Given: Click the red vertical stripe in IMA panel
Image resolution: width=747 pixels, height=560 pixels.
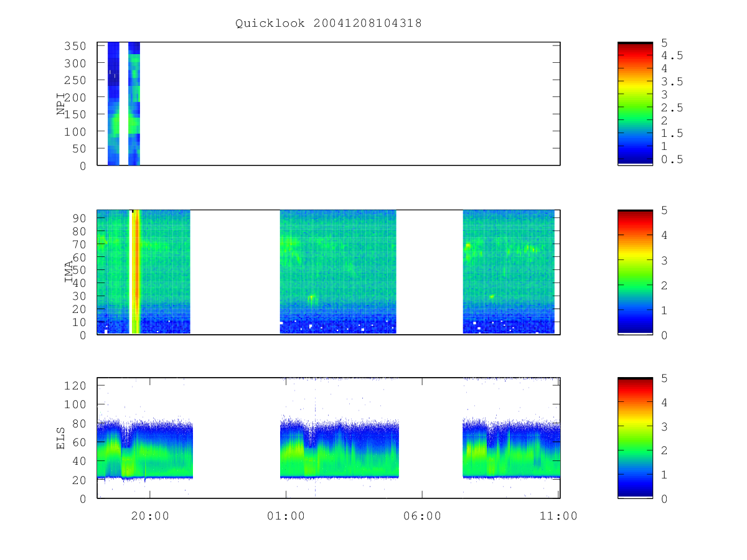Looking at the screenshot, I should coord(136,272).
